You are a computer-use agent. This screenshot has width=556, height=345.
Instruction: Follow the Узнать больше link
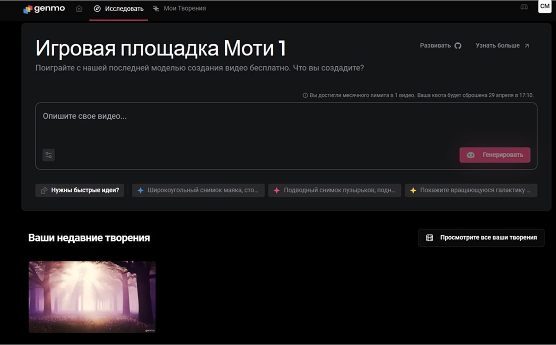click(502, 45)
